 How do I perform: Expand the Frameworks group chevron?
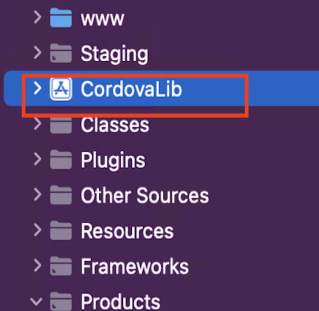point(38,265)
